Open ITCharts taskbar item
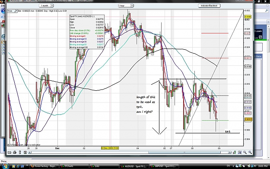 point(74,166)
